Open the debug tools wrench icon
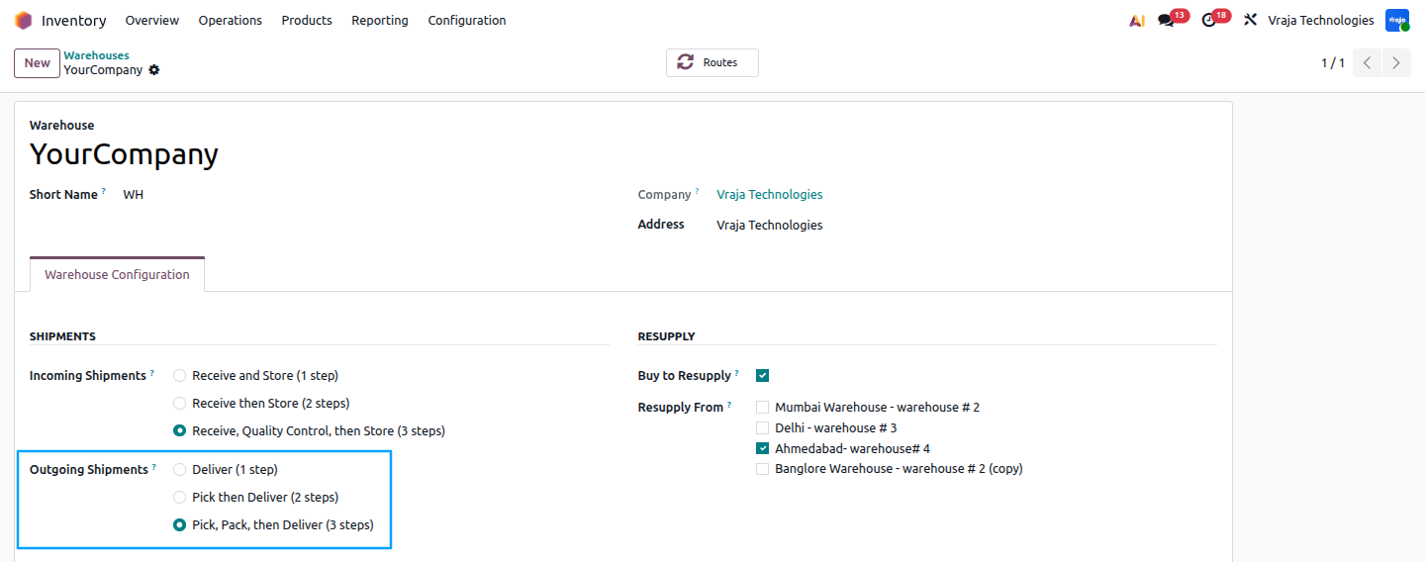Viewport: 1425px width, 562px height. [x=1251, y=20]
